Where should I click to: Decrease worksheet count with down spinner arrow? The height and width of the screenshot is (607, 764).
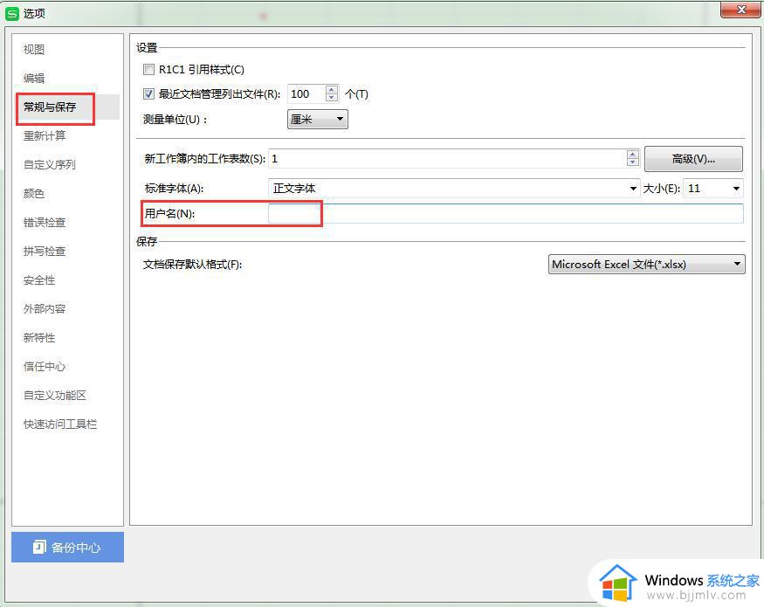pyautogui.click(x=632, y=162)
